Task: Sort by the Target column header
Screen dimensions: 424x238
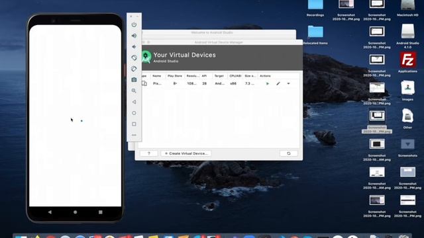Action: click(x=219, y=76)
